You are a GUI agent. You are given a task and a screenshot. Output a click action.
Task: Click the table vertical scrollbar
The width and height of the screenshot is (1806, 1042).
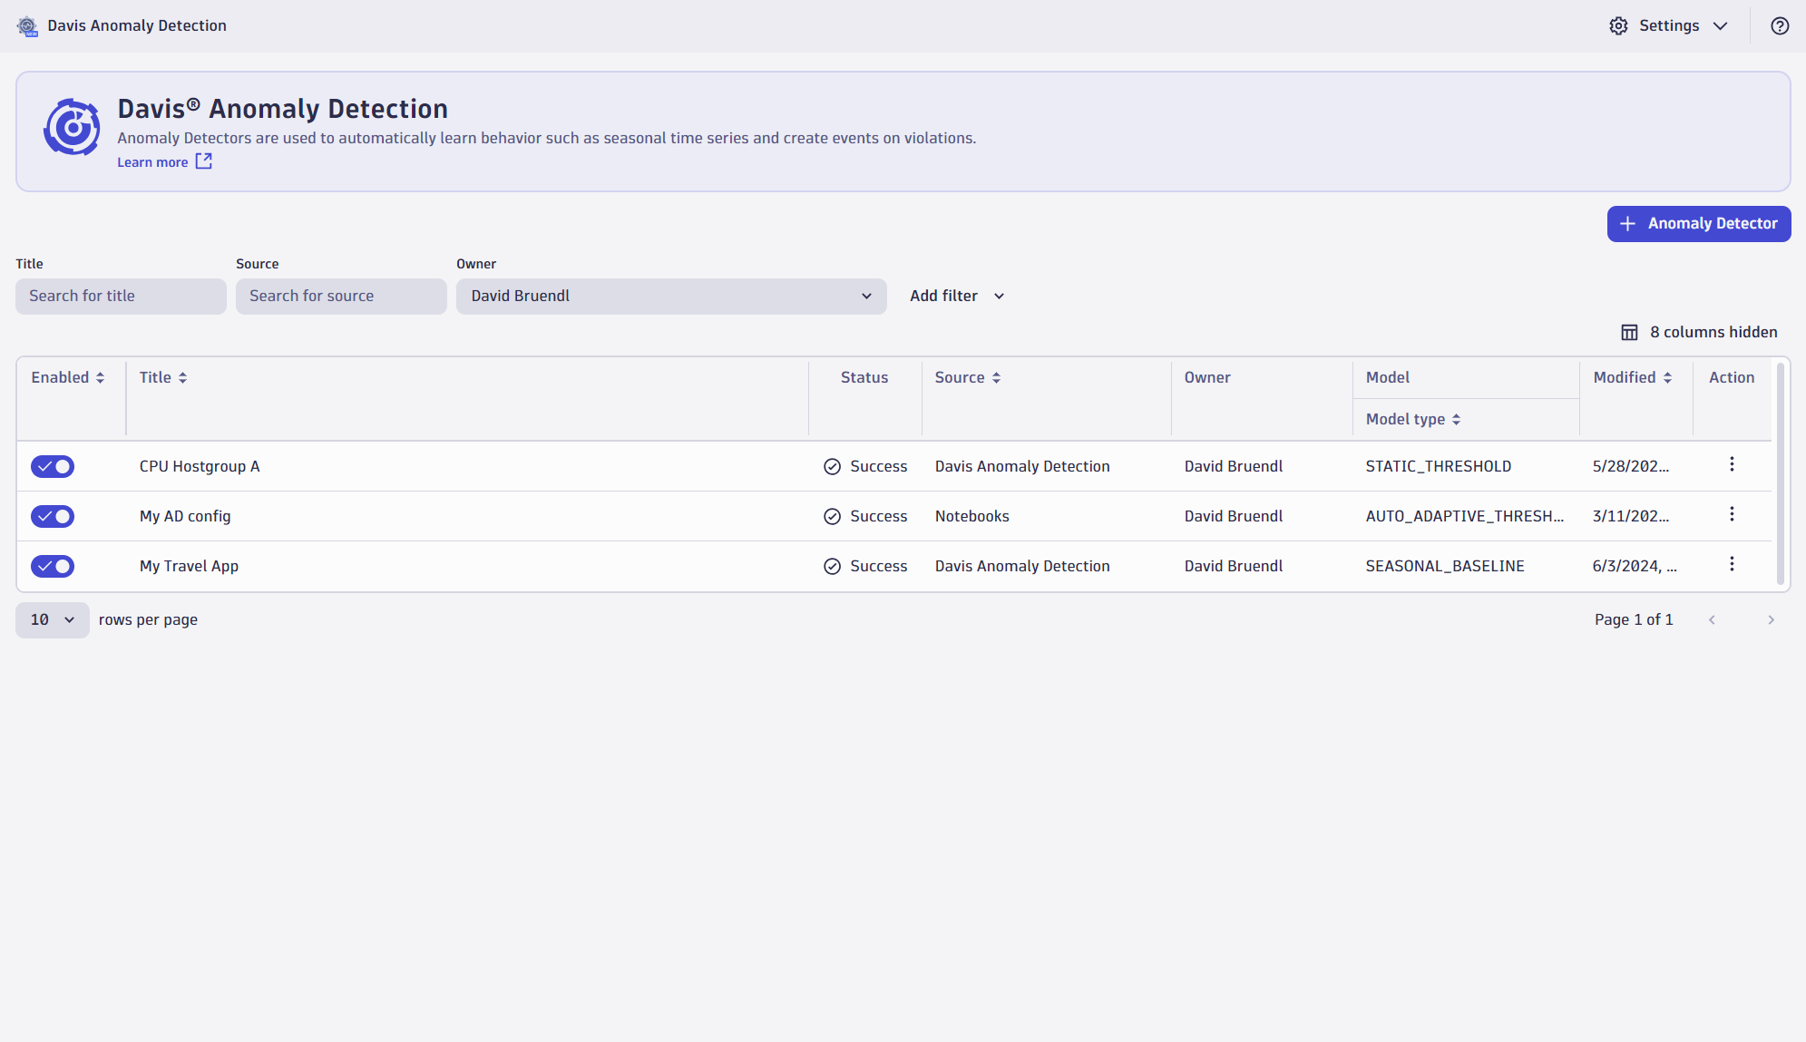pos(1781,474)
